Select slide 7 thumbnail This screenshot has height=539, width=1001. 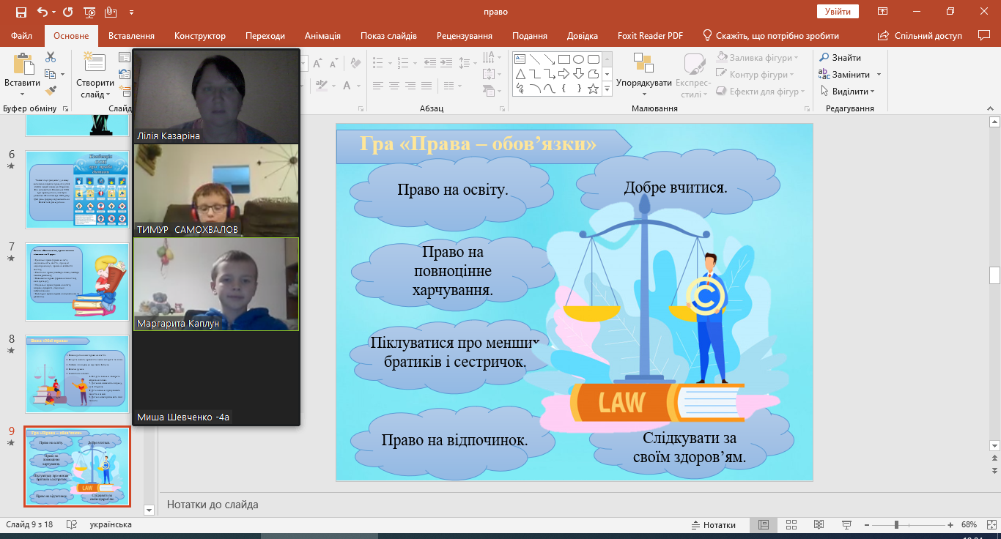click(78, 282)
